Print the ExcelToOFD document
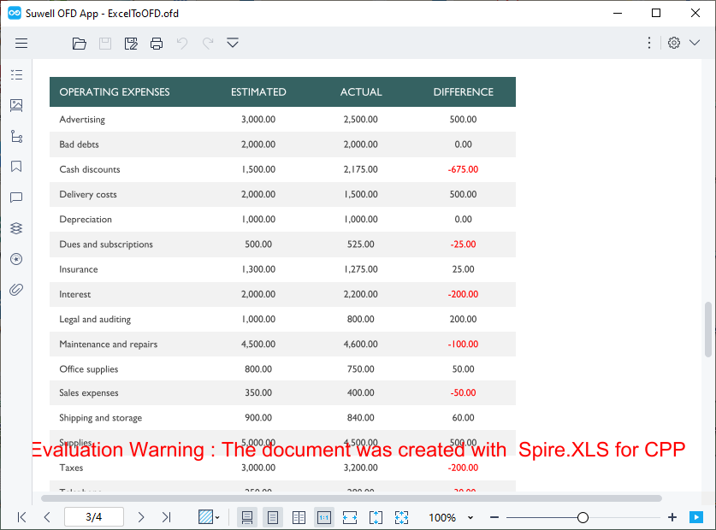The width and height of the screenshot is (716, 530). point(157,43)
